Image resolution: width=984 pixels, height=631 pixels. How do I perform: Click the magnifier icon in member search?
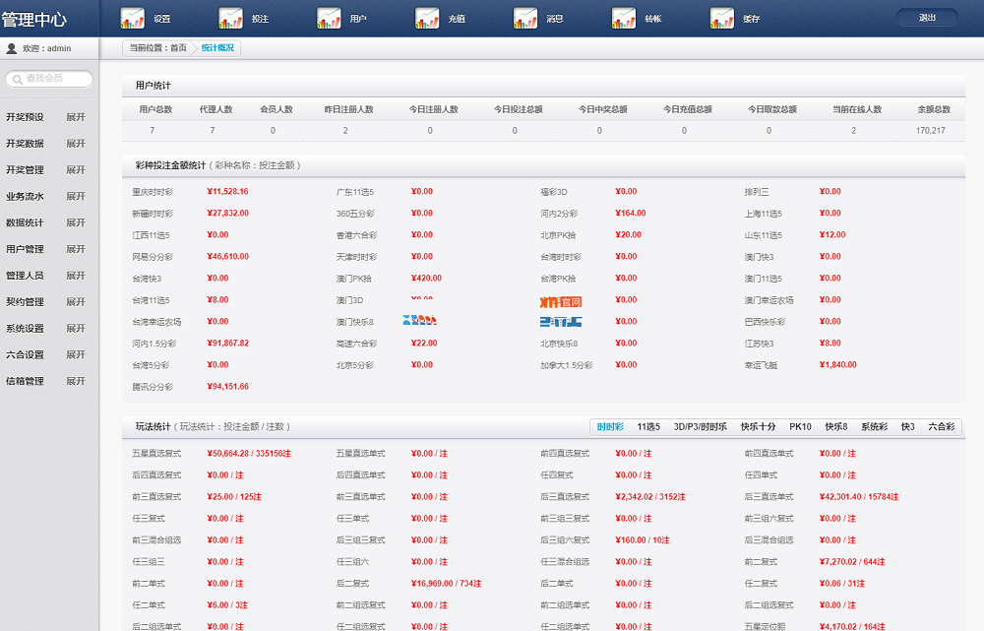17,79
